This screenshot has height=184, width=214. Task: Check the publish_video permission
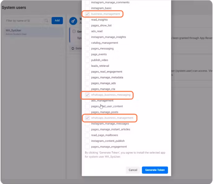87,60
